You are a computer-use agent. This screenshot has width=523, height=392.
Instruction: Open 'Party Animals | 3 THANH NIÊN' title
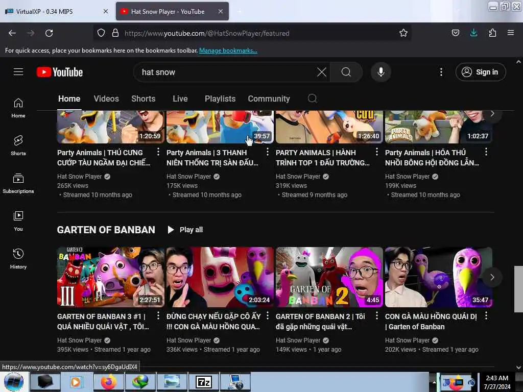click(212, 158)
